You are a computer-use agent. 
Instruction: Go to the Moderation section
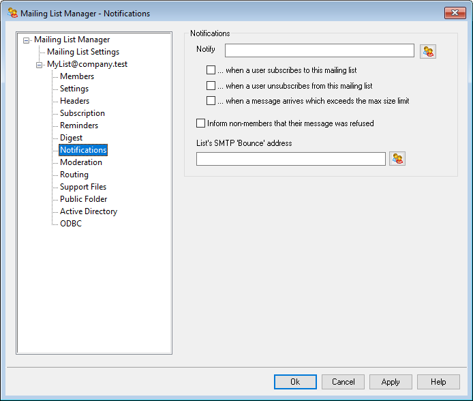[x=80, y=162]
